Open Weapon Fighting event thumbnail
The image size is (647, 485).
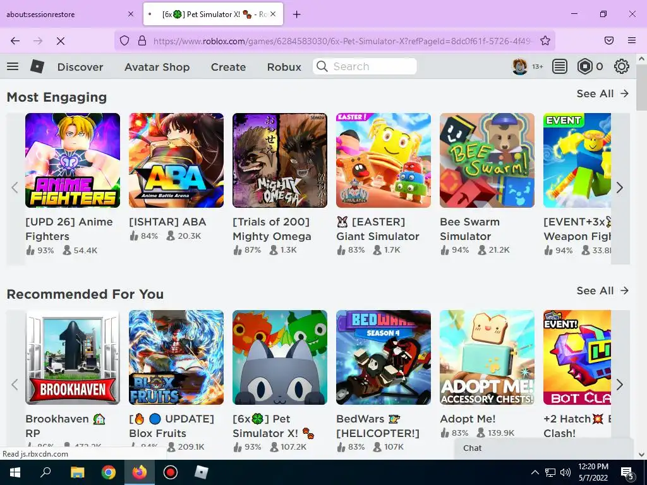click(x=577, y=160)
